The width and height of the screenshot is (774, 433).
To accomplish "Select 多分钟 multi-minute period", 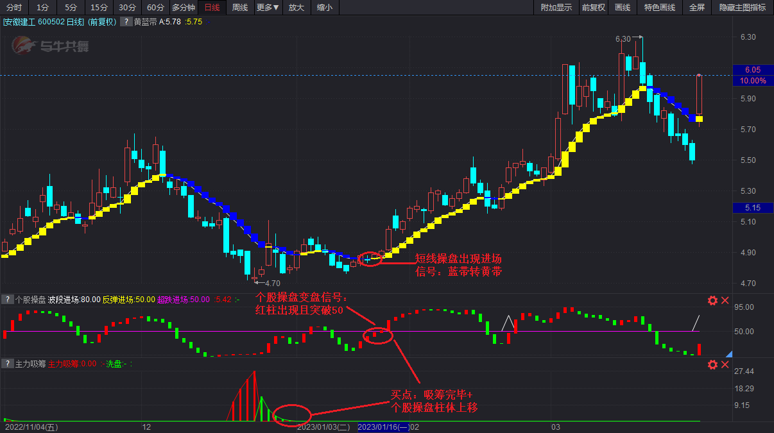I will tap(184, 8).
